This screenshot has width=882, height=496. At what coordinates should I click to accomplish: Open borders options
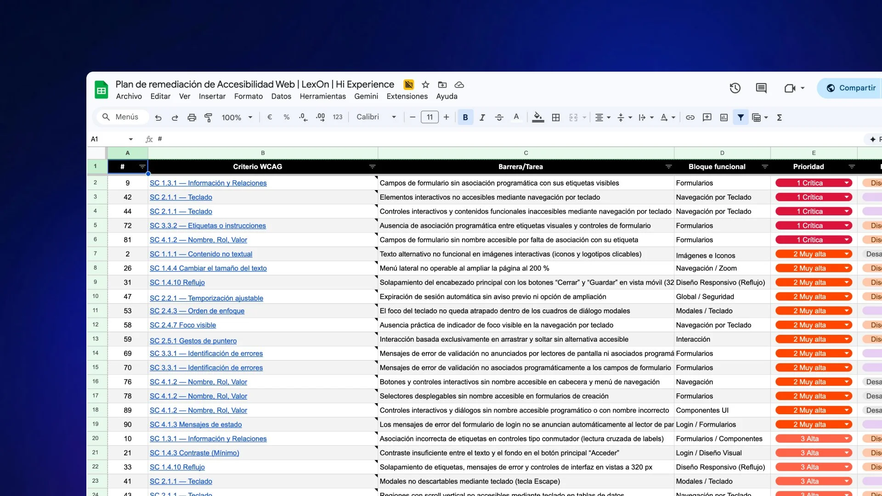(x=556, y=118)
